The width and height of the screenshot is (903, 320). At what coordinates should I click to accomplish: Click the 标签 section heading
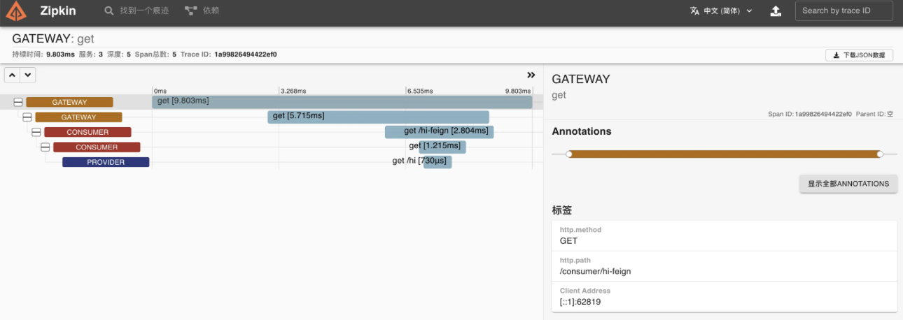point(563,210)
